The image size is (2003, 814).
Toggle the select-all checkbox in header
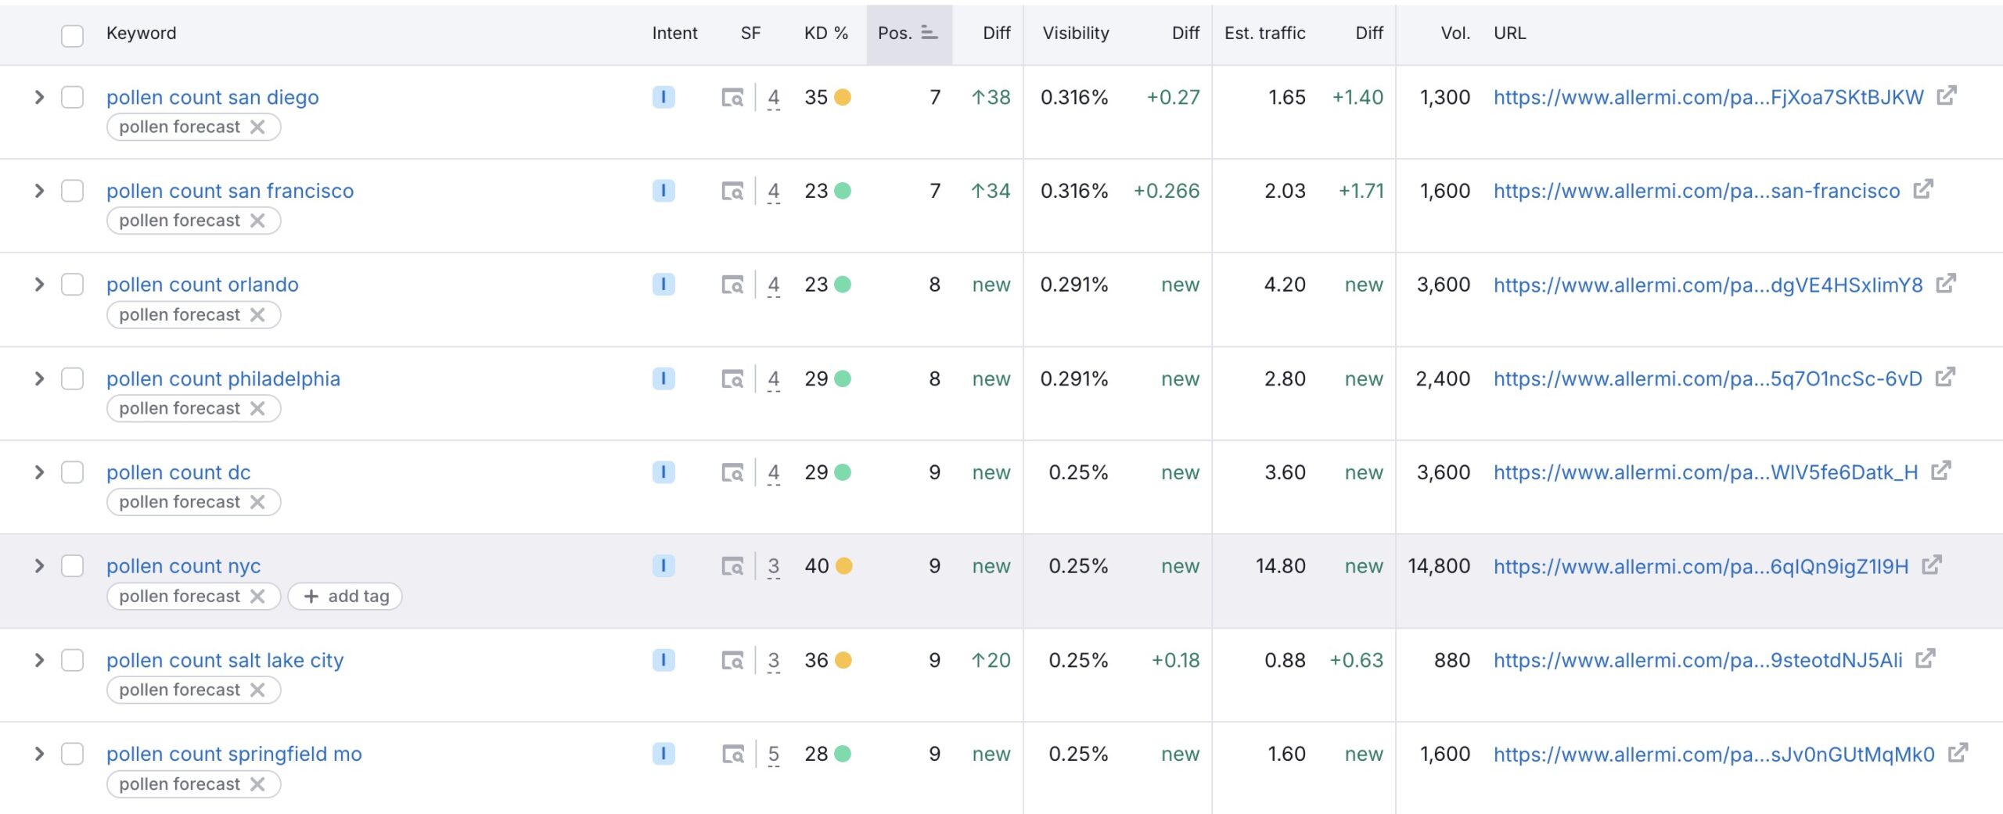pyautogui.click(x=72, y=35)
